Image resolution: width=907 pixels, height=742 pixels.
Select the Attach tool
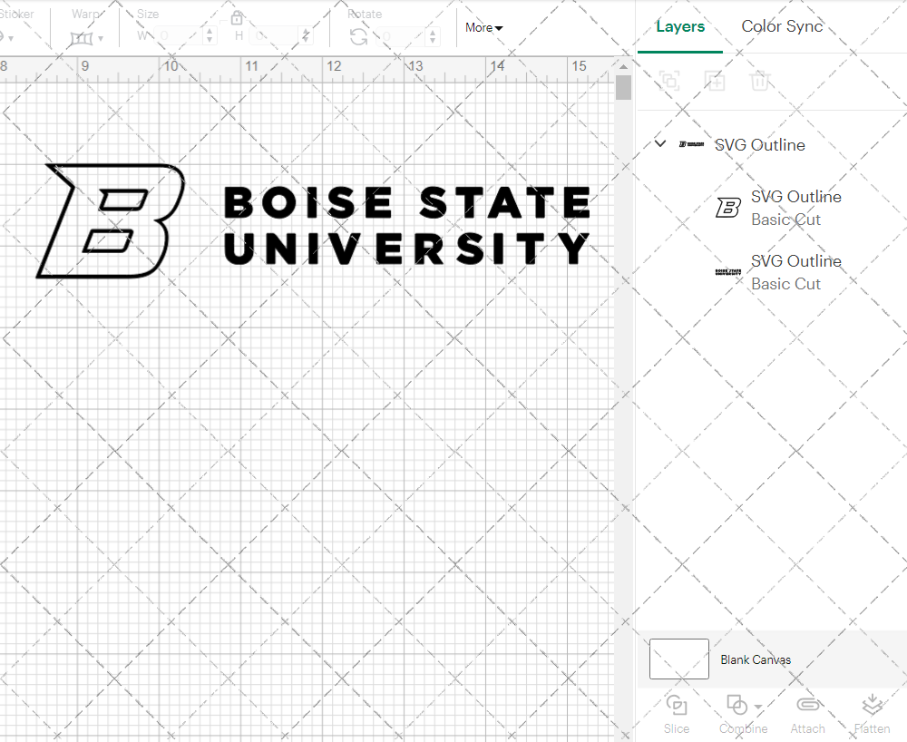pos(808,714)
